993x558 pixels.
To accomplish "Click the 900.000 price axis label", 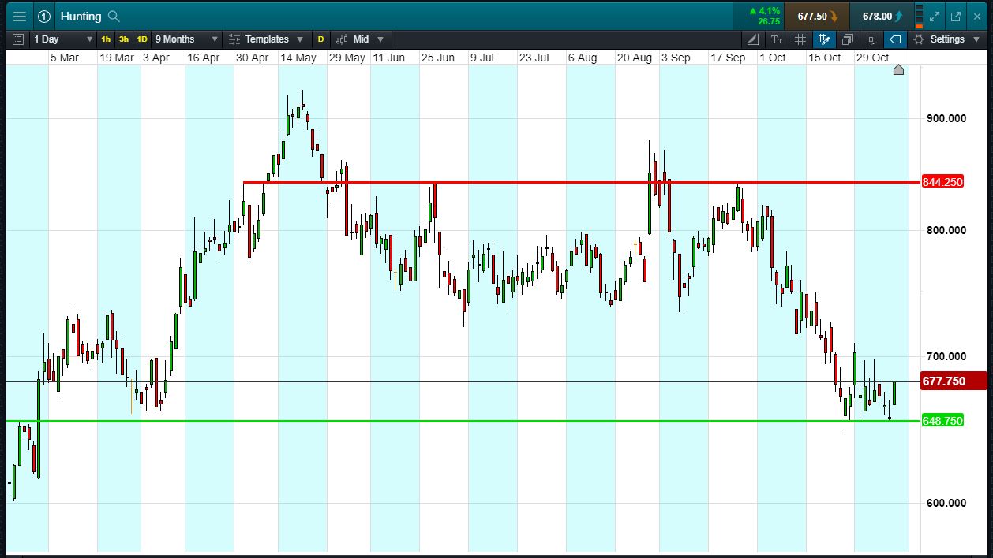I will [946, 118].
